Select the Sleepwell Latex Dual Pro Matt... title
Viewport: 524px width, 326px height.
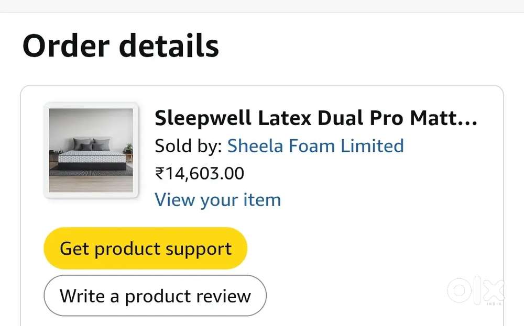coord(316,118)
